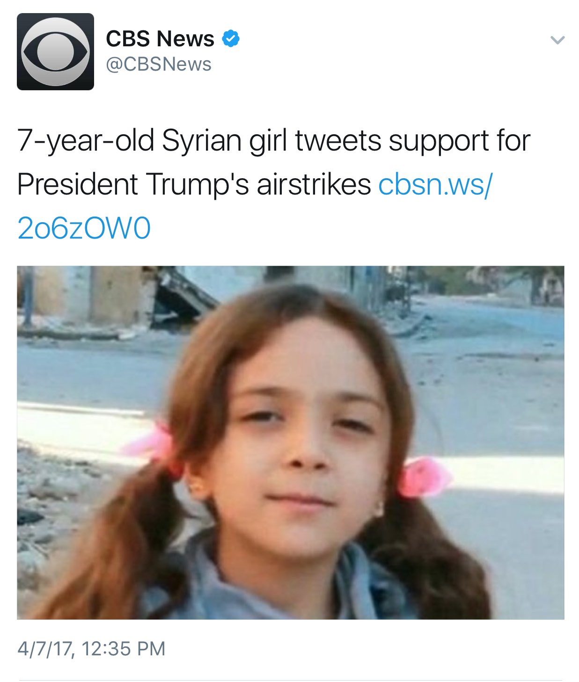Open the CBS eye logo profile avatar
Viewport: 579px width, 682px height.
tap(55, 51)
